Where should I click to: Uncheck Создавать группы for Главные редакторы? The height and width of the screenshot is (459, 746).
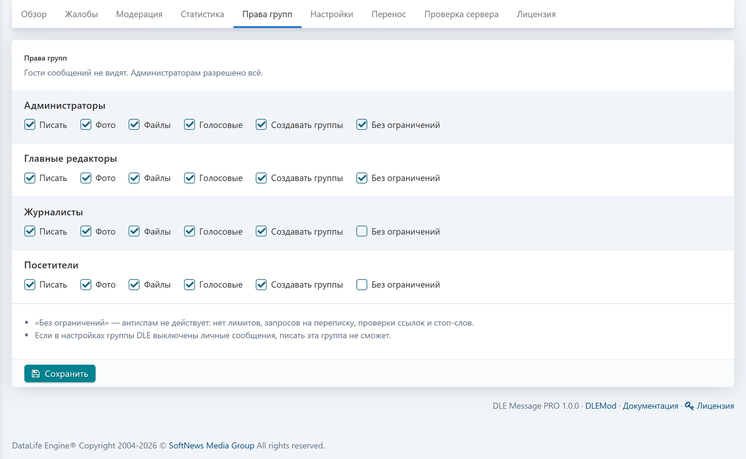coord(261,178)
